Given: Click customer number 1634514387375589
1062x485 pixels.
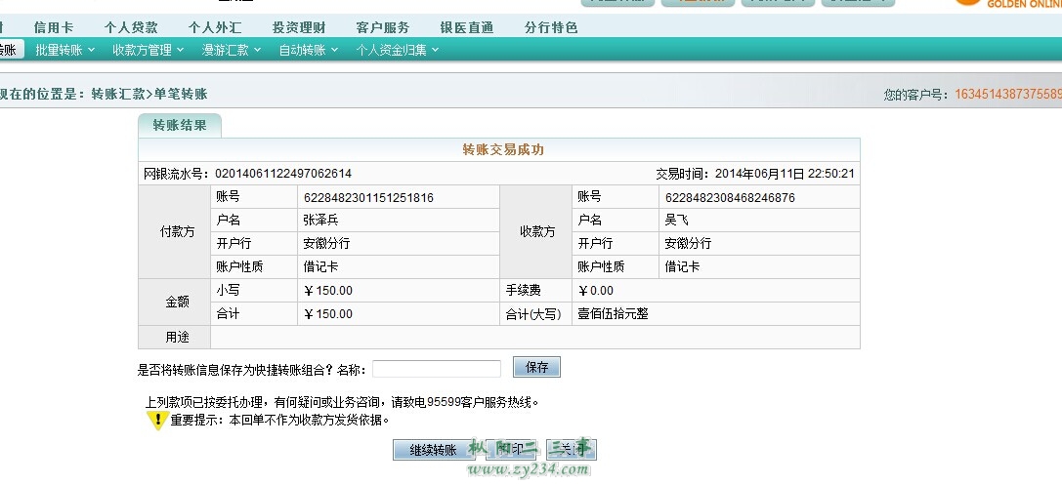Looking at the screenshot, I should pyautogui.click(x=1008, y=95).
